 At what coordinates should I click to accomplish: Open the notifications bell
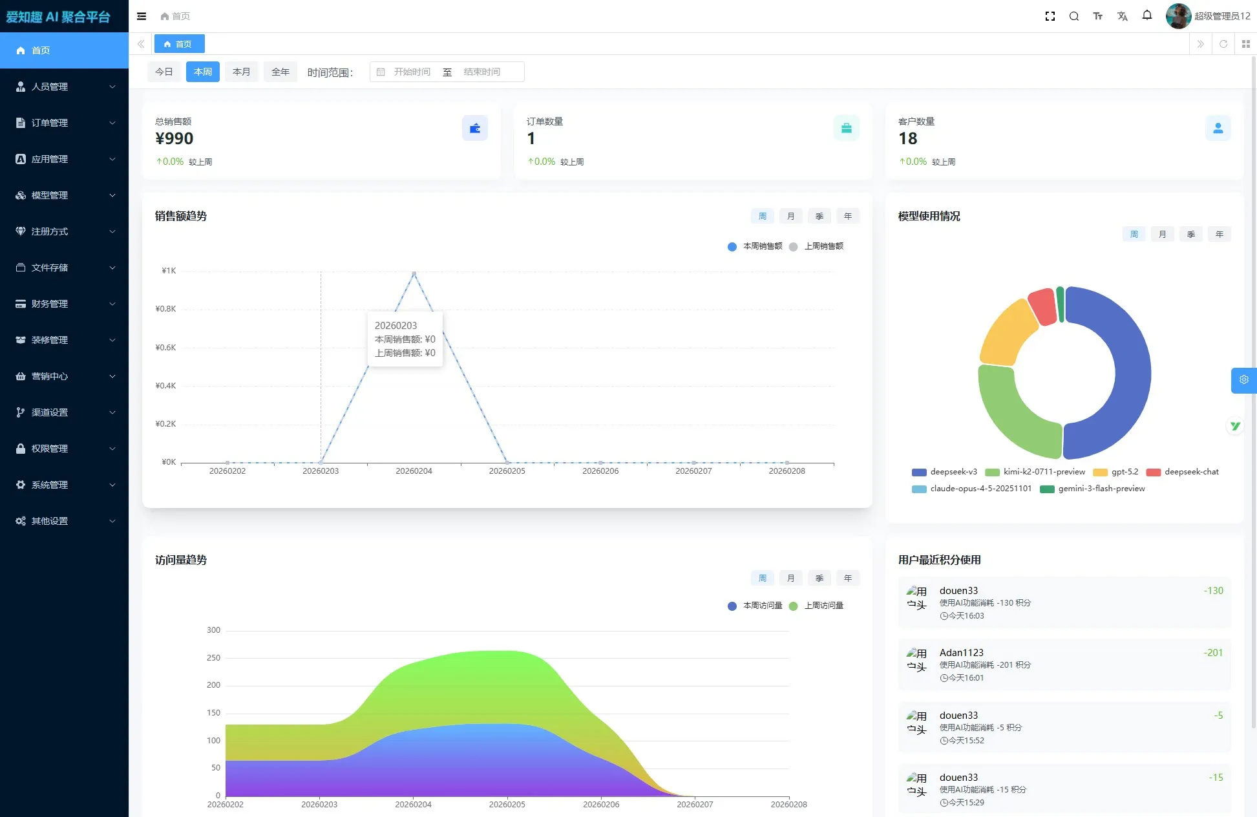(x=1147, y=16)
